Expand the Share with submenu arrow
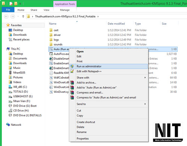187x146 pixels. [145, 77]
